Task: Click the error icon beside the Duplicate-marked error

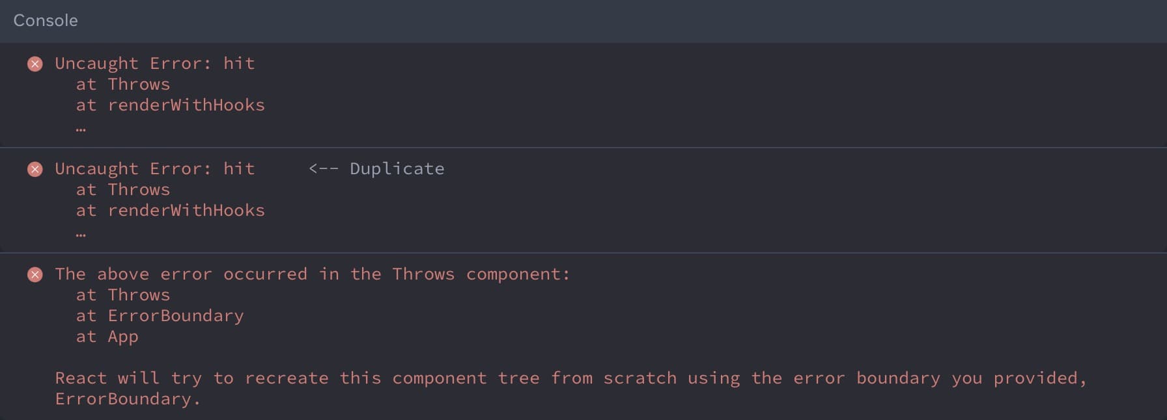Action: [x=35, y=169]
